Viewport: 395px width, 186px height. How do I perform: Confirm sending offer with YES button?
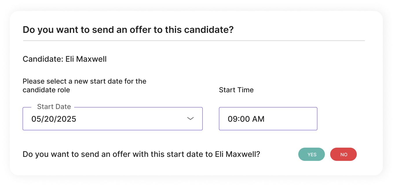tap(311, 155)
